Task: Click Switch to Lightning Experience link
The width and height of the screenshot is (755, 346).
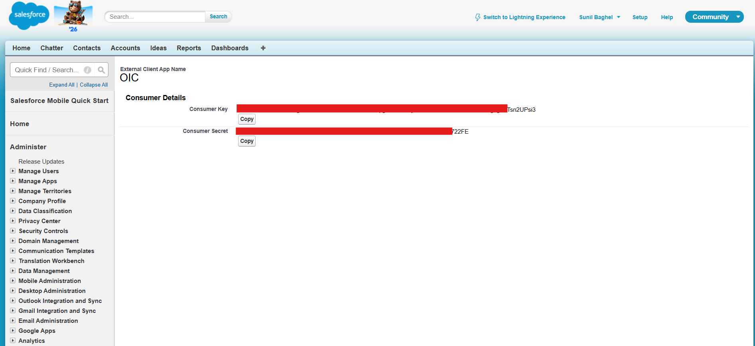Action: click(x=524, y=17)
